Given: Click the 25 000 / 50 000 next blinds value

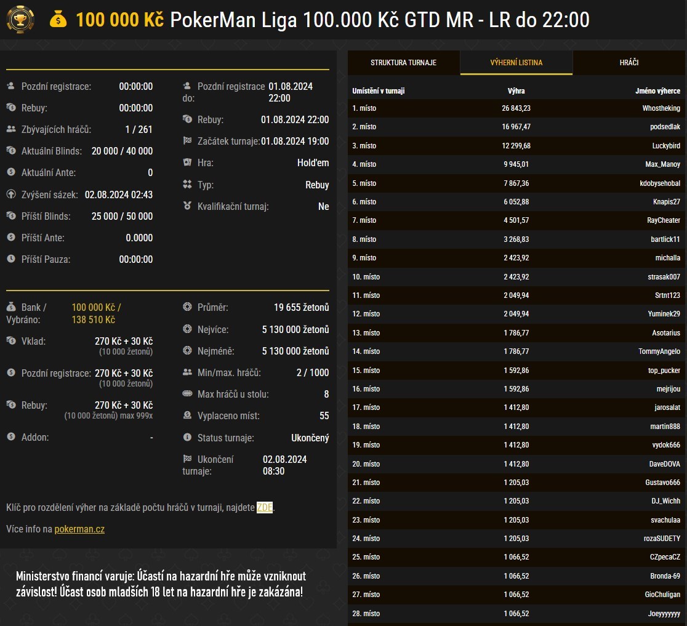Looking at the screenshot, I should [123, 217].
